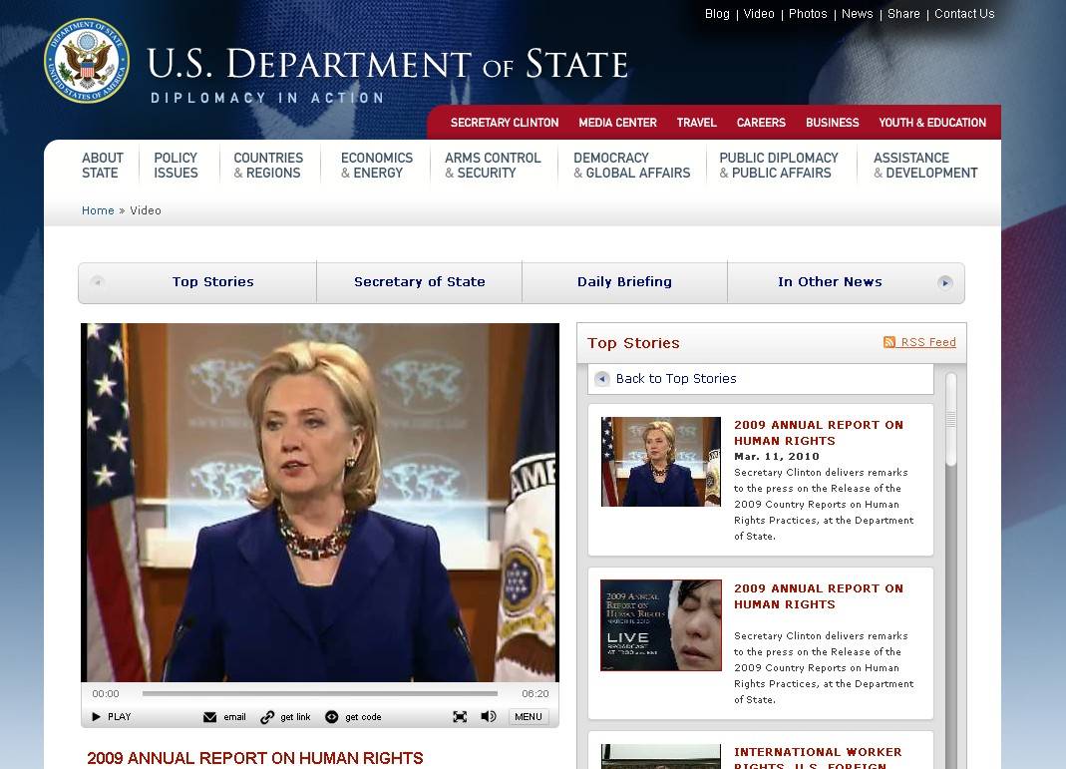Open Economics & Energy menu

(377, 166)
